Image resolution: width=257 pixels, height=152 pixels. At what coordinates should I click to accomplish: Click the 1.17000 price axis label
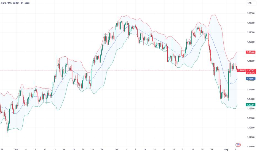tap(251, 42)
